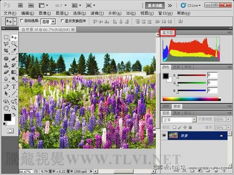Open the CS Live button
This screenshot has height=175, width=234.
point(190,6)
